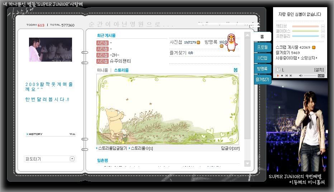
Task: Open the 답글수[337] replies link
Action: tap(230, 148)
